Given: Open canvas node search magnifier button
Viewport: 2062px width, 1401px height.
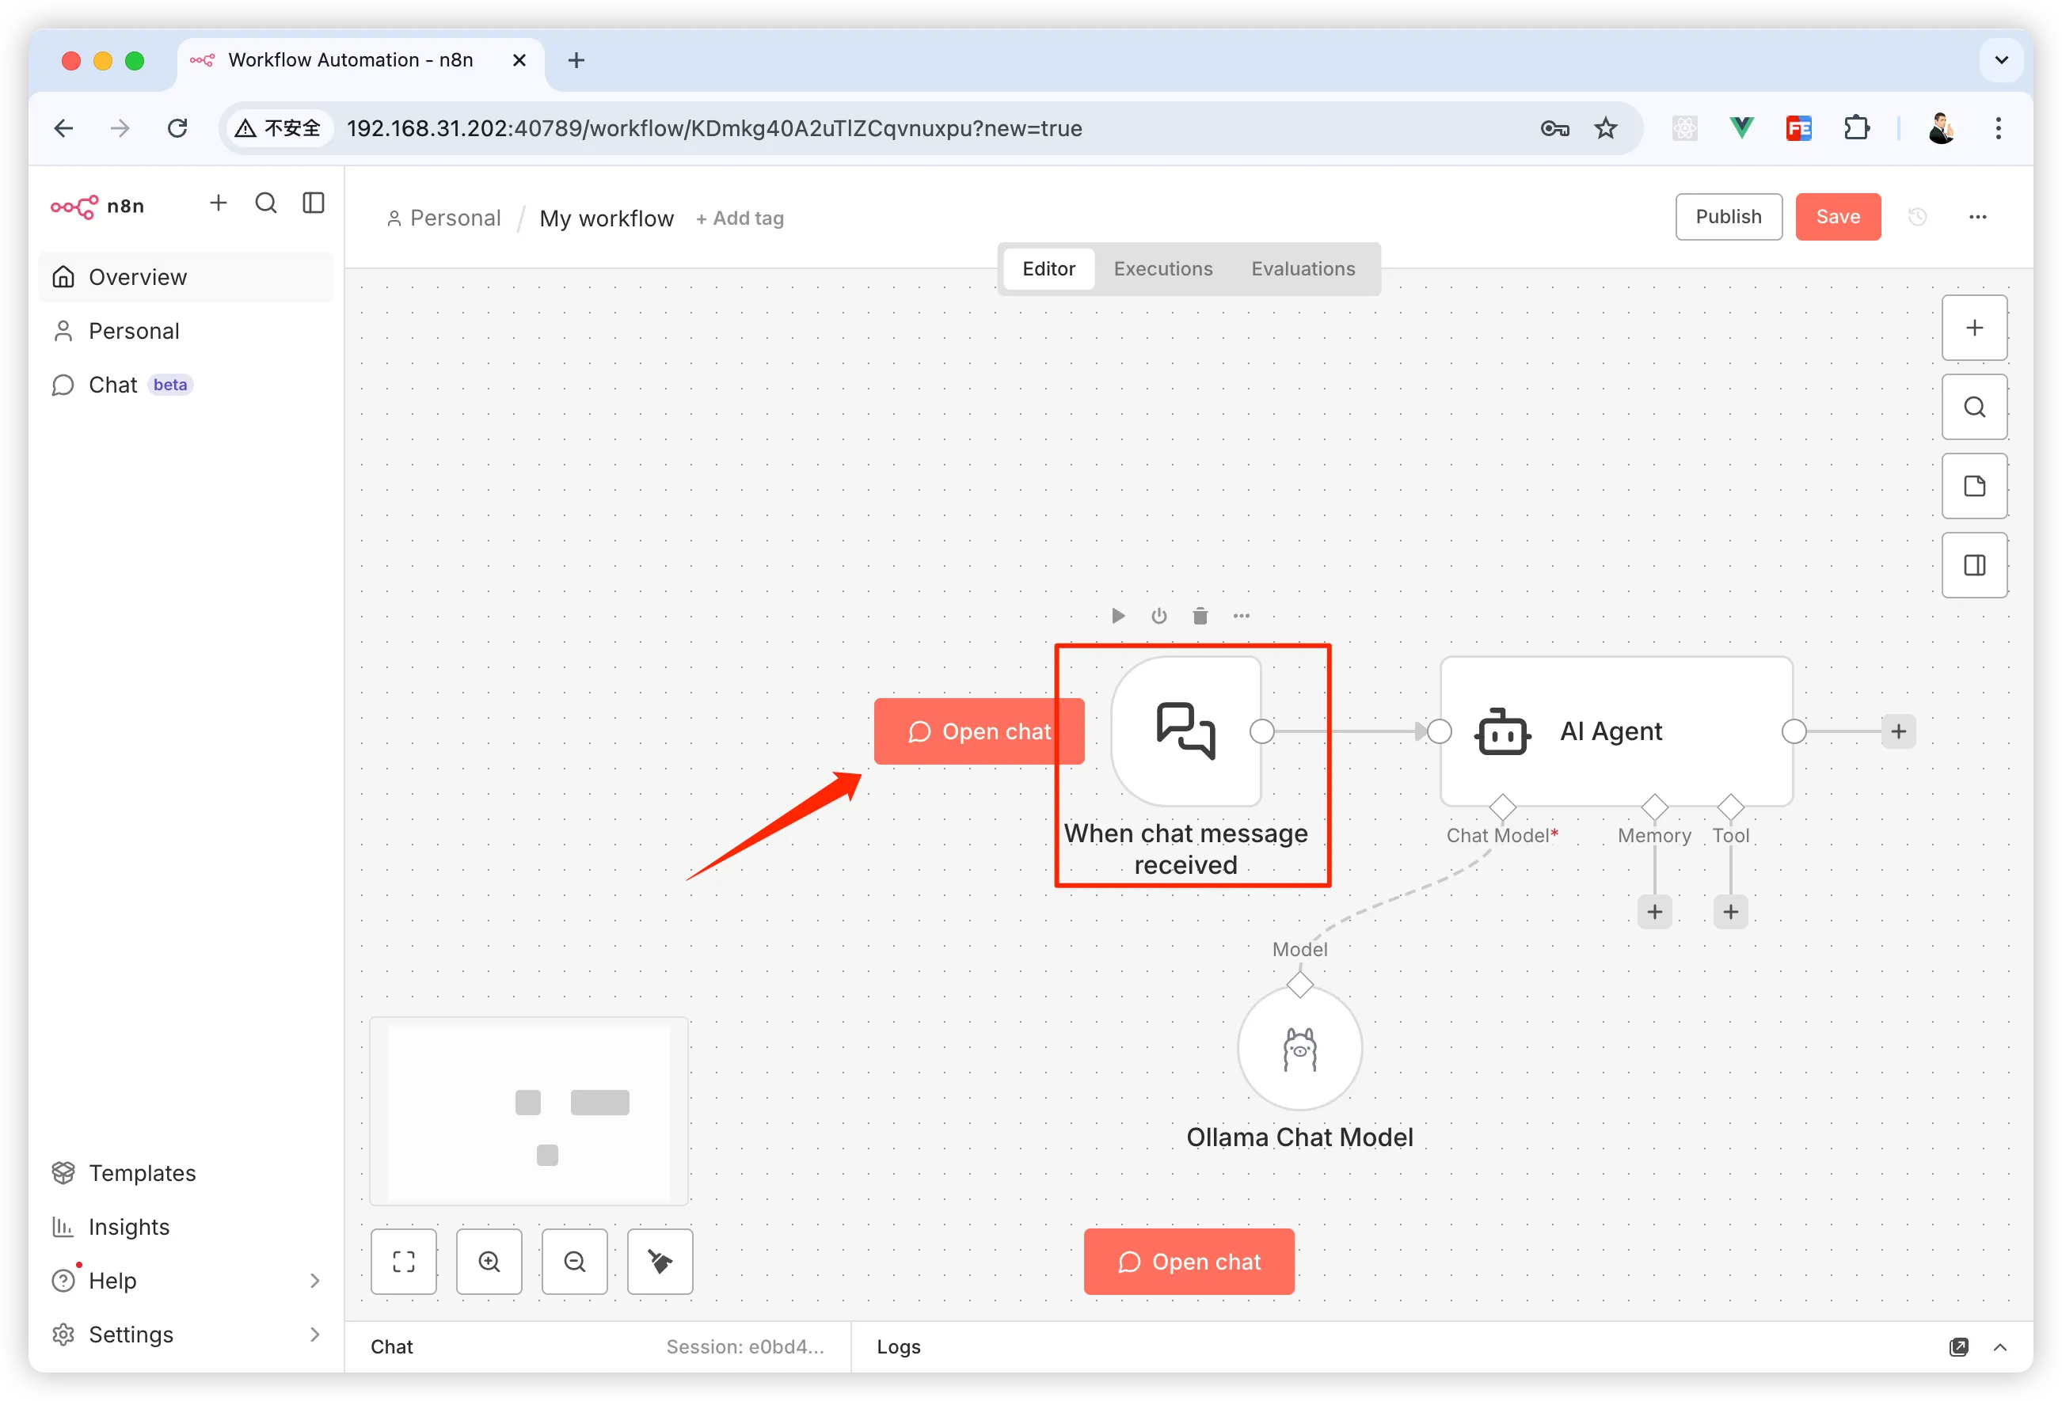Looking at the screenshot, I should (1974, 407).
